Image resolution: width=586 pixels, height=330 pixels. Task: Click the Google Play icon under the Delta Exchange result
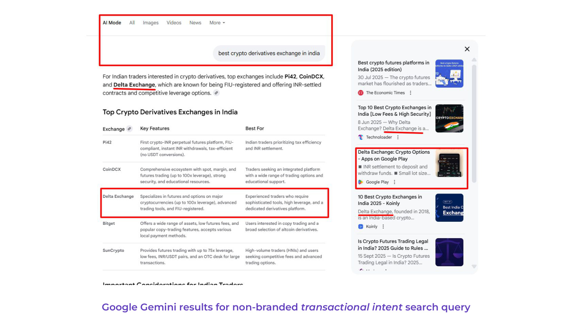coord(361,182)
